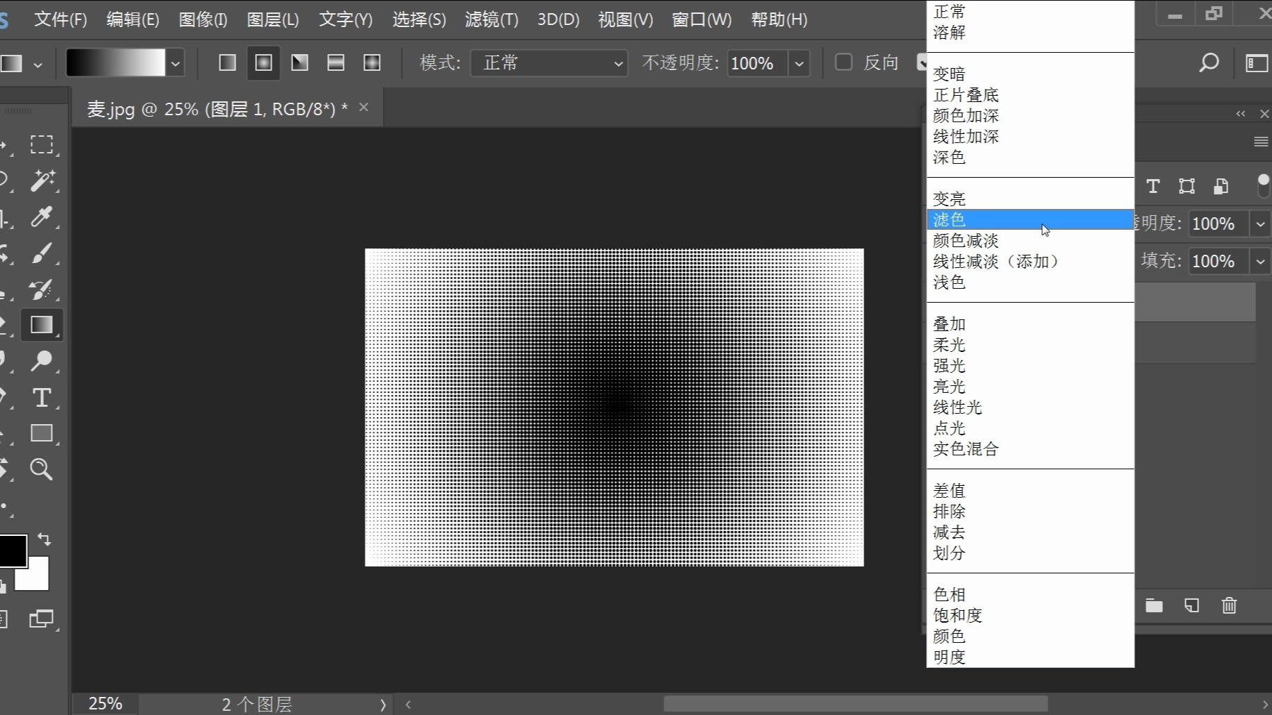The width and height of the screenshot is (1272, 715).
Task: Select the 变暗 blend mode
Action: [x=1030, y=74]
